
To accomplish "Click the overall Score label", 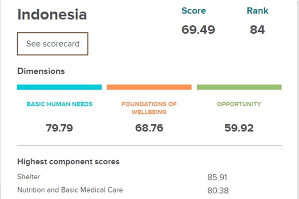I will (x=193, y=11).
